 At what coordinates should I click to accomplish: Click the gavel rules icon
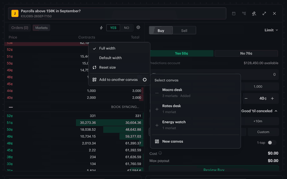click(x=254, y=14)
